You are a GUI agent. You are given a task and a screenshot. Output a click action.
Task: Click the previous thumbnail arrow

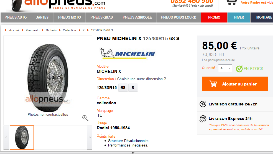[x=6, y=137]
